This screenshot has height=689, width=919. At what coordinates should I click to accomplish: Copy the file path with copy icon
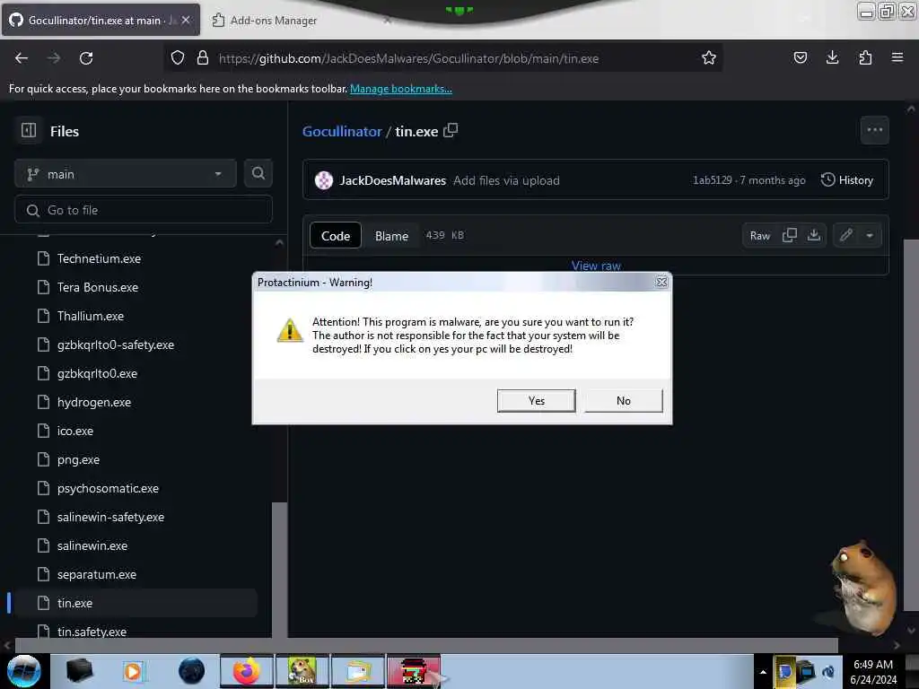[451, 130]
